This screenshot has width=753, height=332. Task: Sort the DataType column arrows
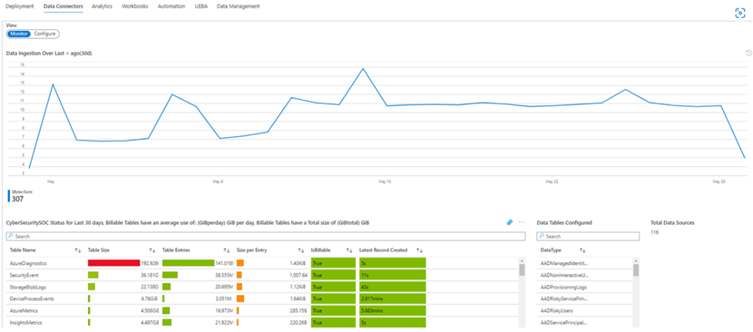[x=582, y=250]
